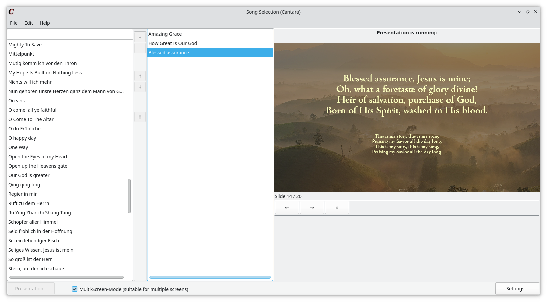Select Seid fröhlich in der Hoffnung
This screenshot has height=302, width=547.
pos(66,231)
